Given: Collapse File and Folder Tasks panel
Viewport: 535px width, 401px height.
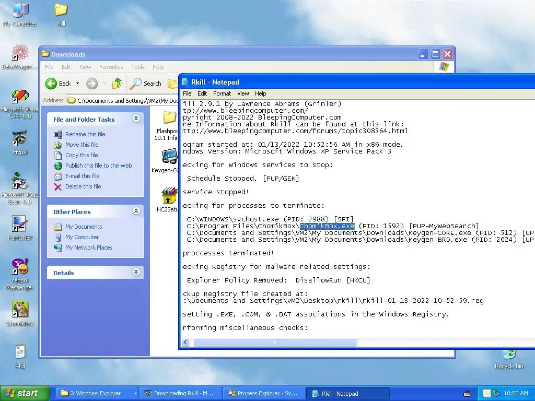Looking at the screenshot, I should 136,119.
